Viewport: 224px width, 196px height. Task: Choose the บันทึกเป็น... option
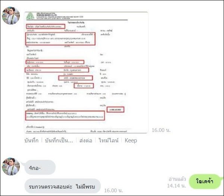59,140
